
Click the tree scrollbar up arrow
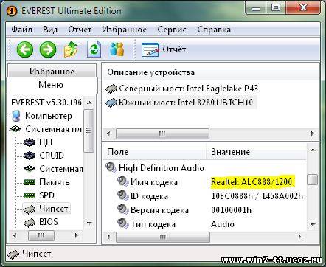(89, 103)
